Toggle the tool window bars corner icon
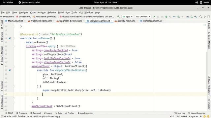This screenshot has height=118, width=211. pyautogui.click(x=2, y=117)
